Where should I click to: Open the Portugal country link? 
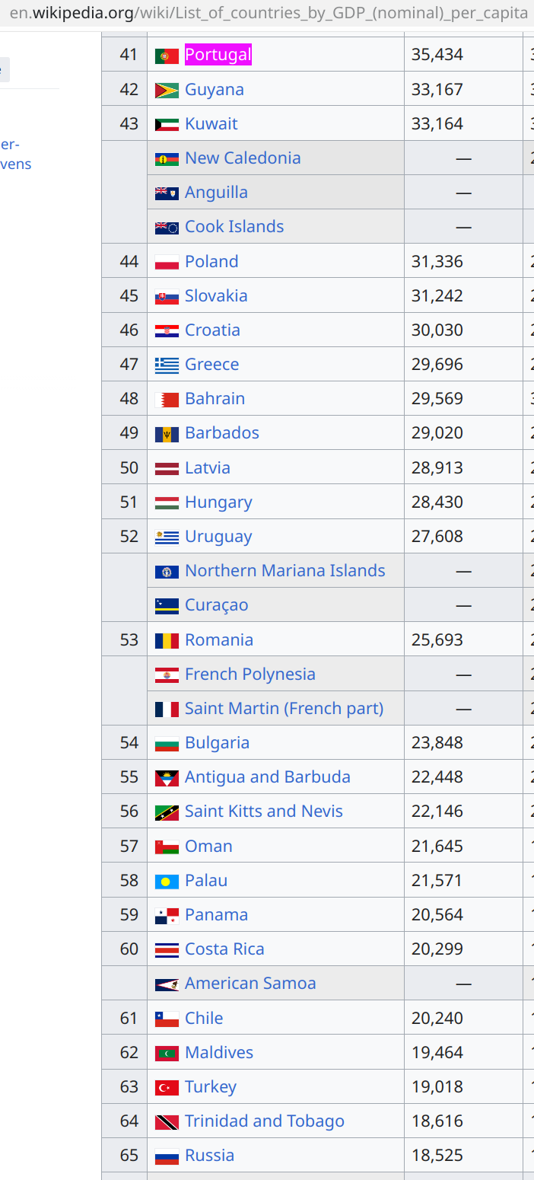(x=218, y=55)
